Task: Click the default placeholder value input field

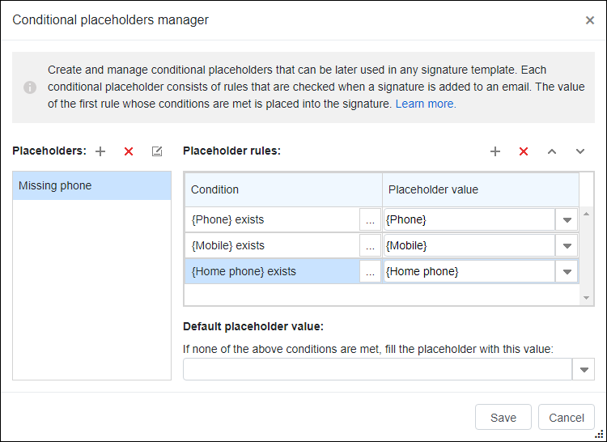Action: 377,370
